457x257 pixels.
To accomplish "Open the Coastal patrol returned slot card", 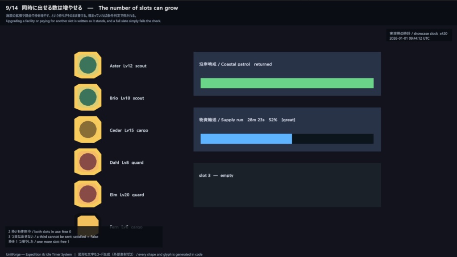I will 287,74.
